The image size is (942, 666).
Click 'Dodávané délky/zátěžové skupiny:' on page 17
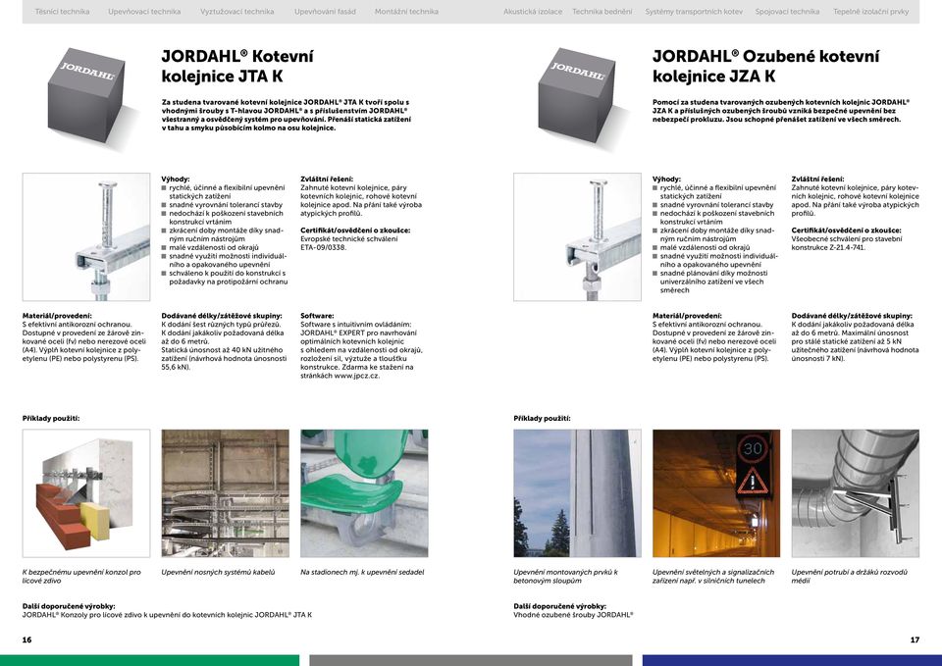pyautogui.click(x=852, y=316)
